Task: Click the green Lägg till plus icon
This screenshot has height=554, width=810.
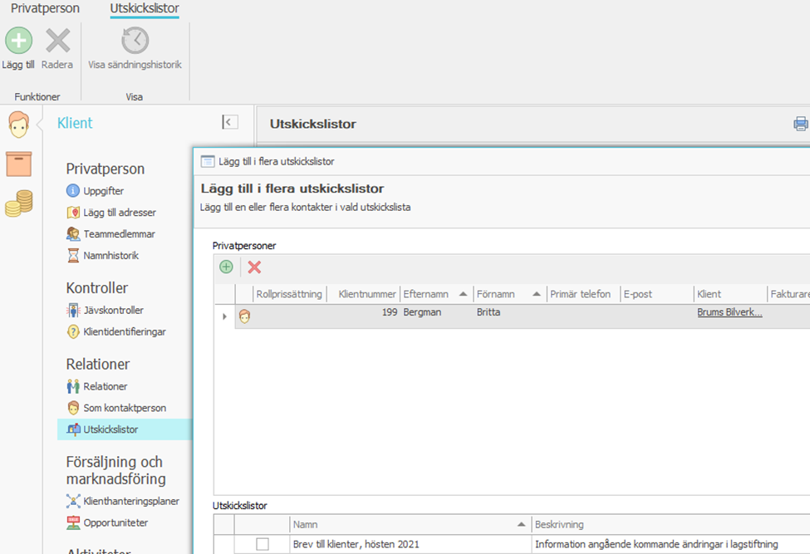Action: coord(18,41)
